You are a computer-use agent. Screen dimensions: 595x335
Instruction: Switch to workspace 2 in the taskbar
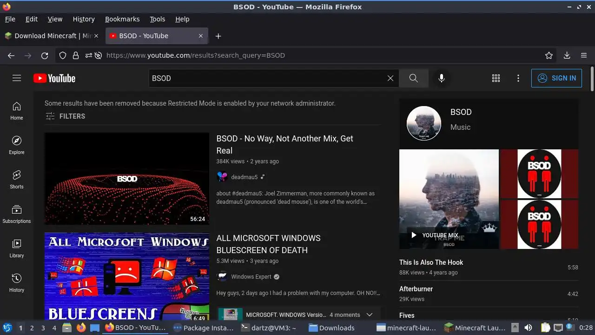click(32, 328)
